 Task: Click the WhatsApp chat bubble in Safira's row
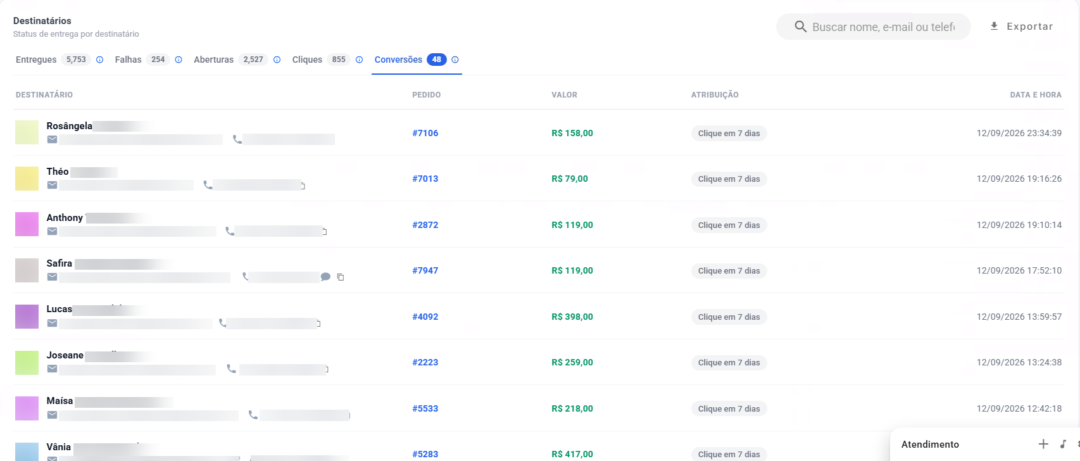pyautogui.click(x=325, y=277)
